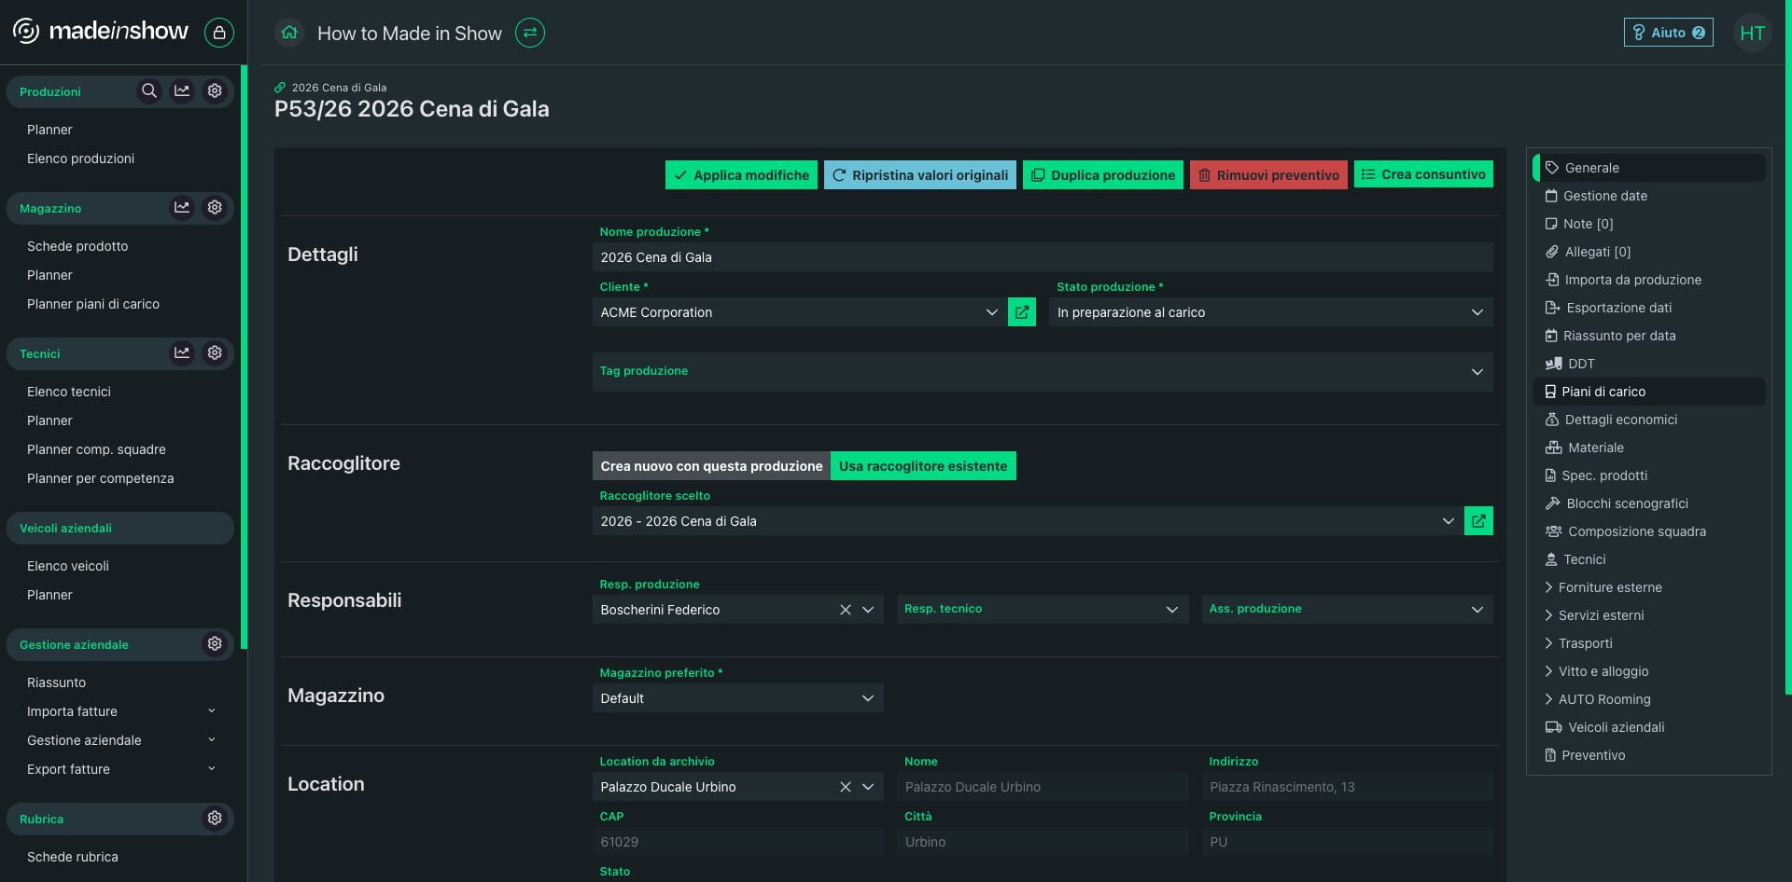Open Rubrica settings gear icon
This screenshot has width=1792, height=882.
tap(215, 819)
